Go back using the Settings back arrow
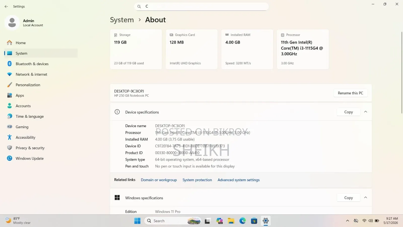This screenshot has width=403, height=227. coord(6,7)
